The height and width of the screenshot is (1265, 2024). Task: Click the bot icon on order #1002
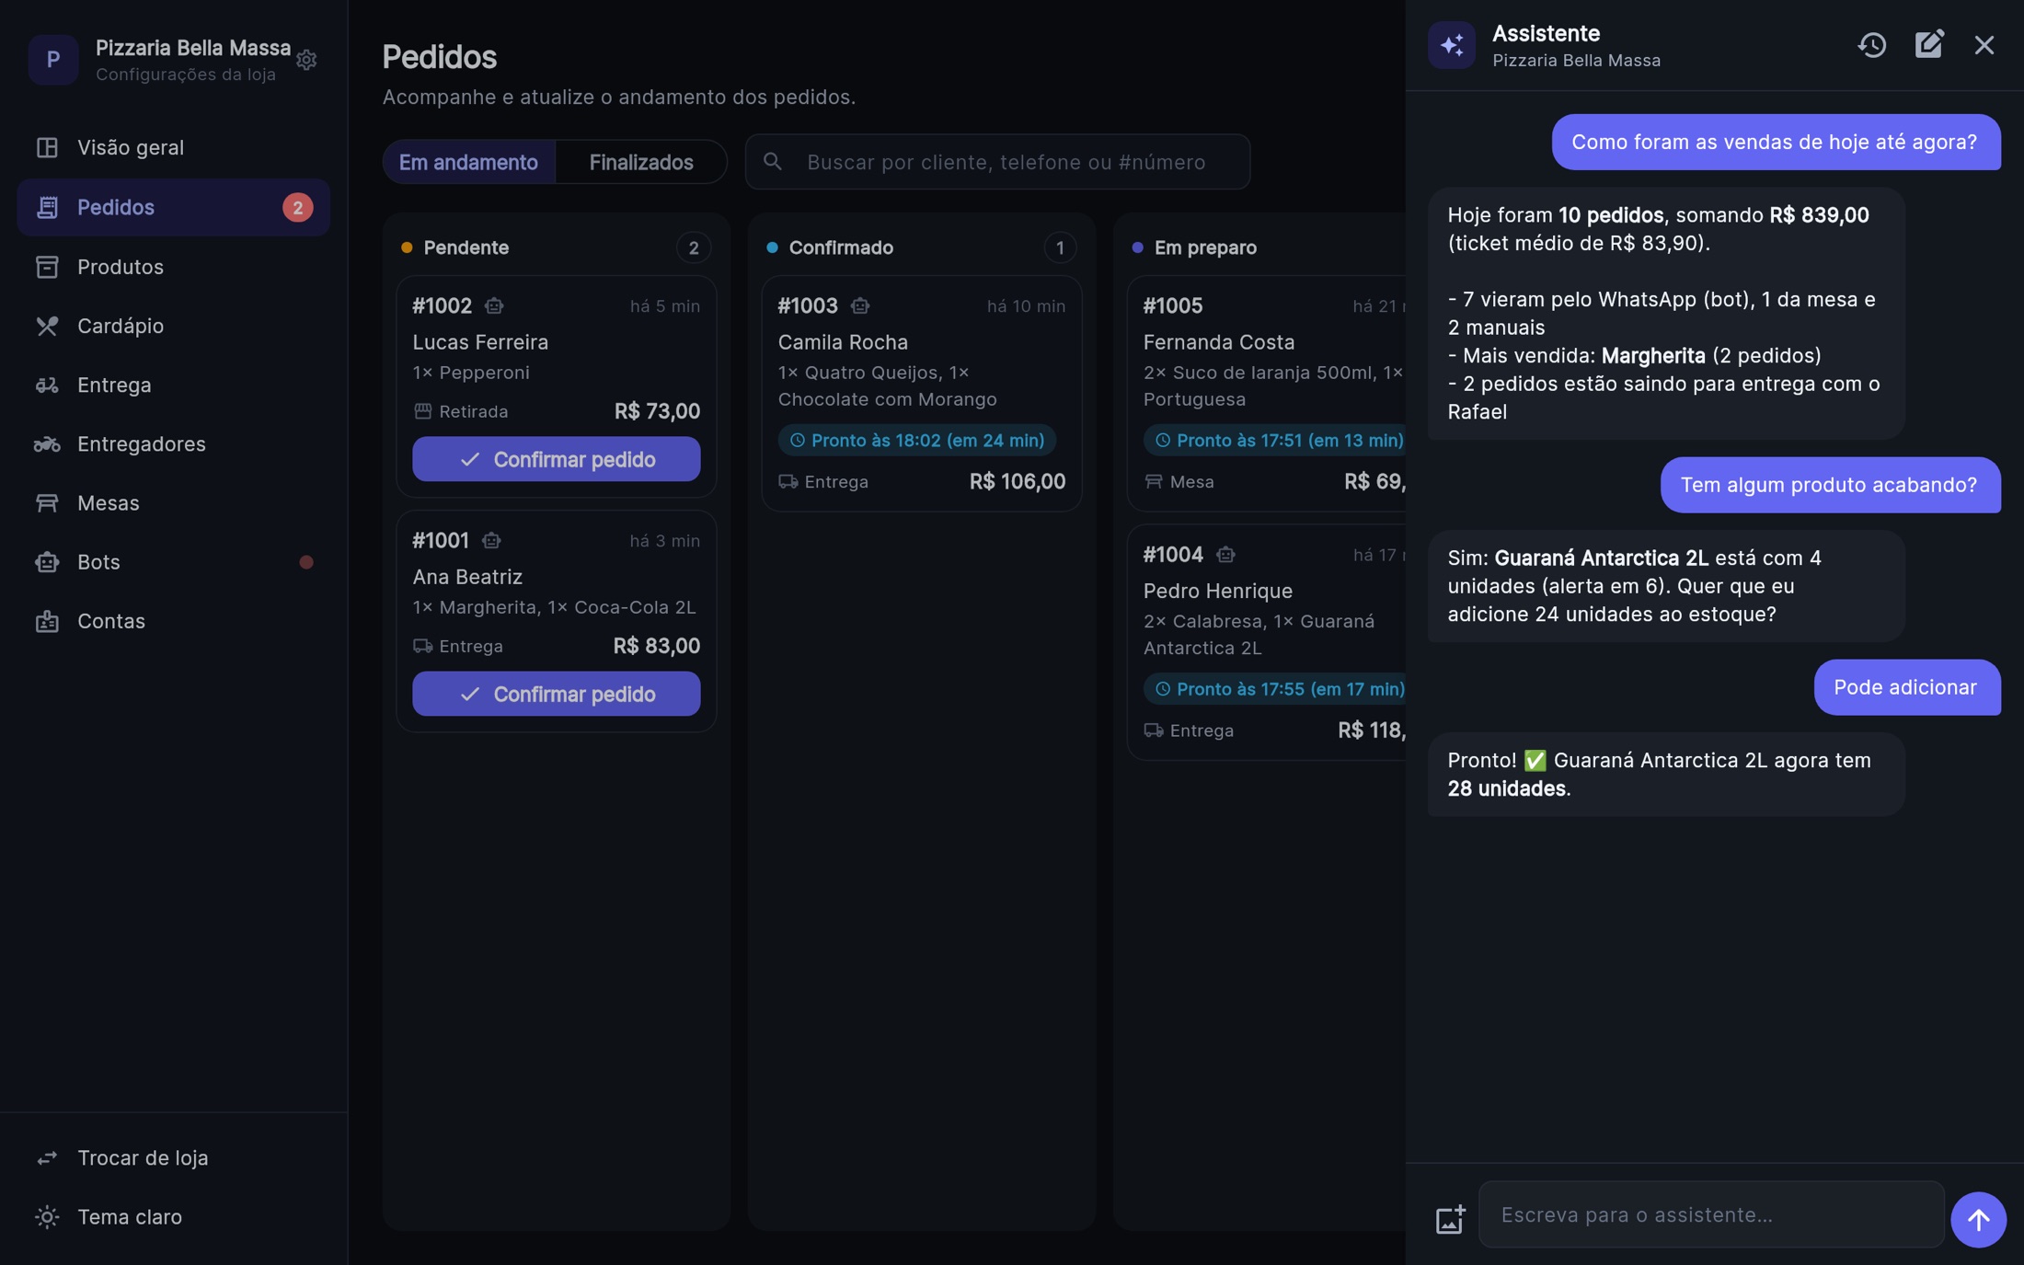click(494, 305)
